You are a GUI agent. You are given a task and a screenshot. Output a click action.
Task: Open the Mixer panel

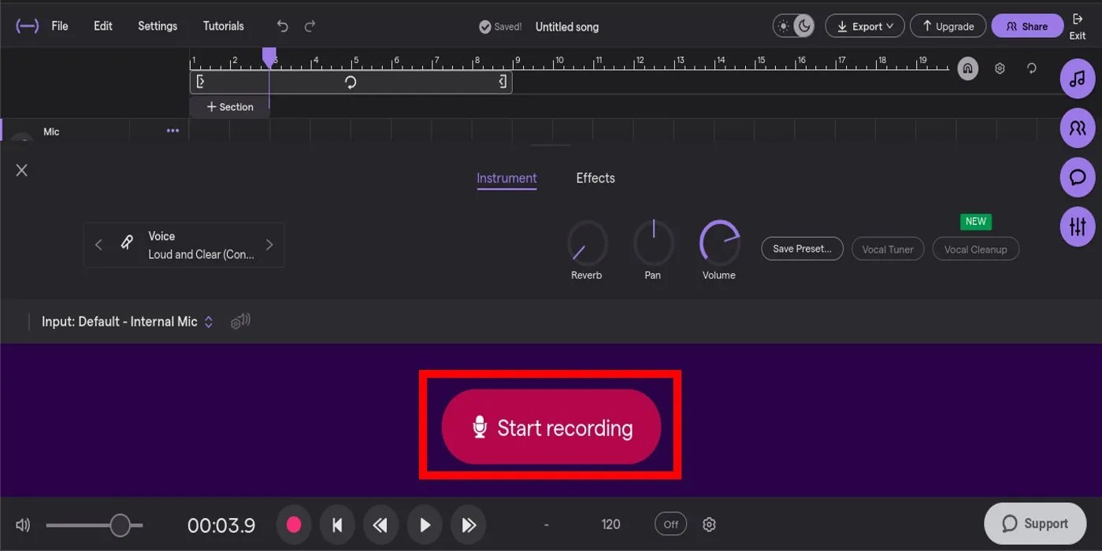pyautogui.click(x=1078, y=226)
